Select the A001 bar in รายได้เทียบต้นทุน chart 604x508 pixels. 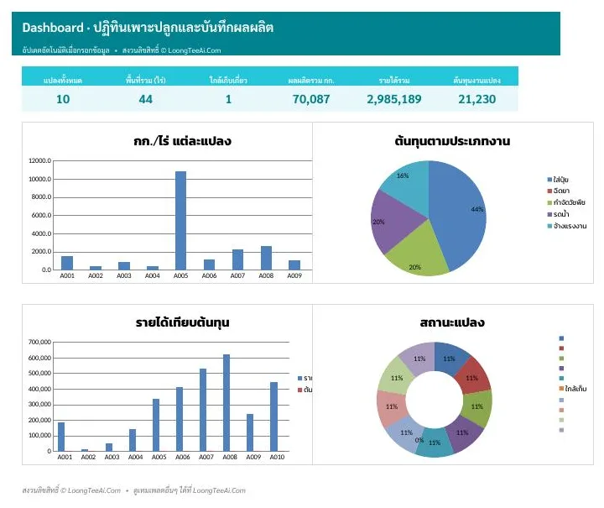tap(61, 437)
